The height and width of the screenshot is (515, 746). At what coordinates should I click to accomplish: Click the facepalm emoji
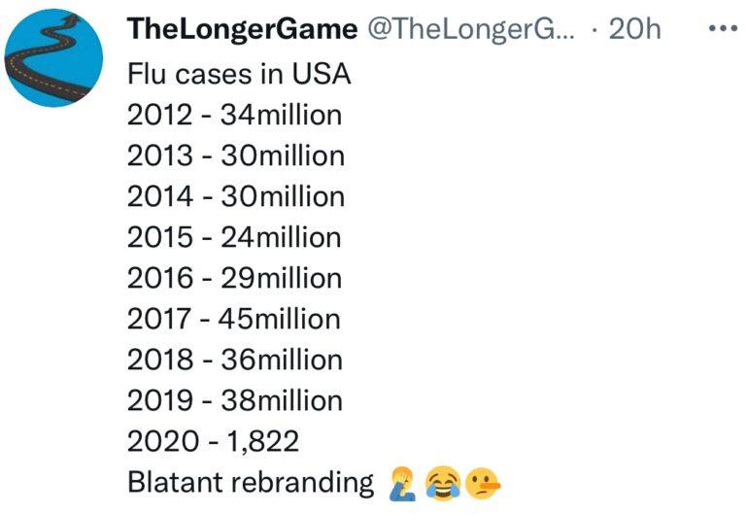click(401, 483)
